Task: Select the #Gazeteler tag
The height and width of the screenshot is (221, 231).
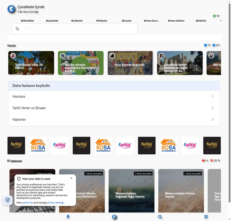Action: (x=52, y=21)
